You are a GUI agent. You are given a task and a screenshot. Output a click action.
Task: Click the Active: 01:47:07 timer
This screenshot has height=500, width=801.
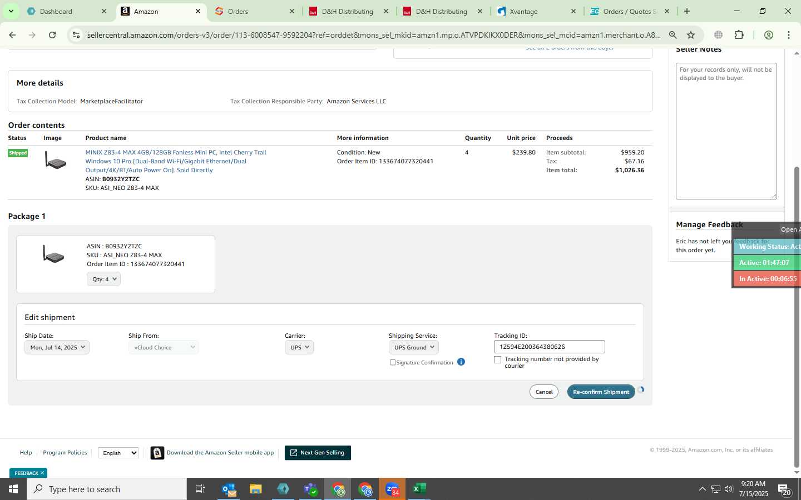click(767, 263)
